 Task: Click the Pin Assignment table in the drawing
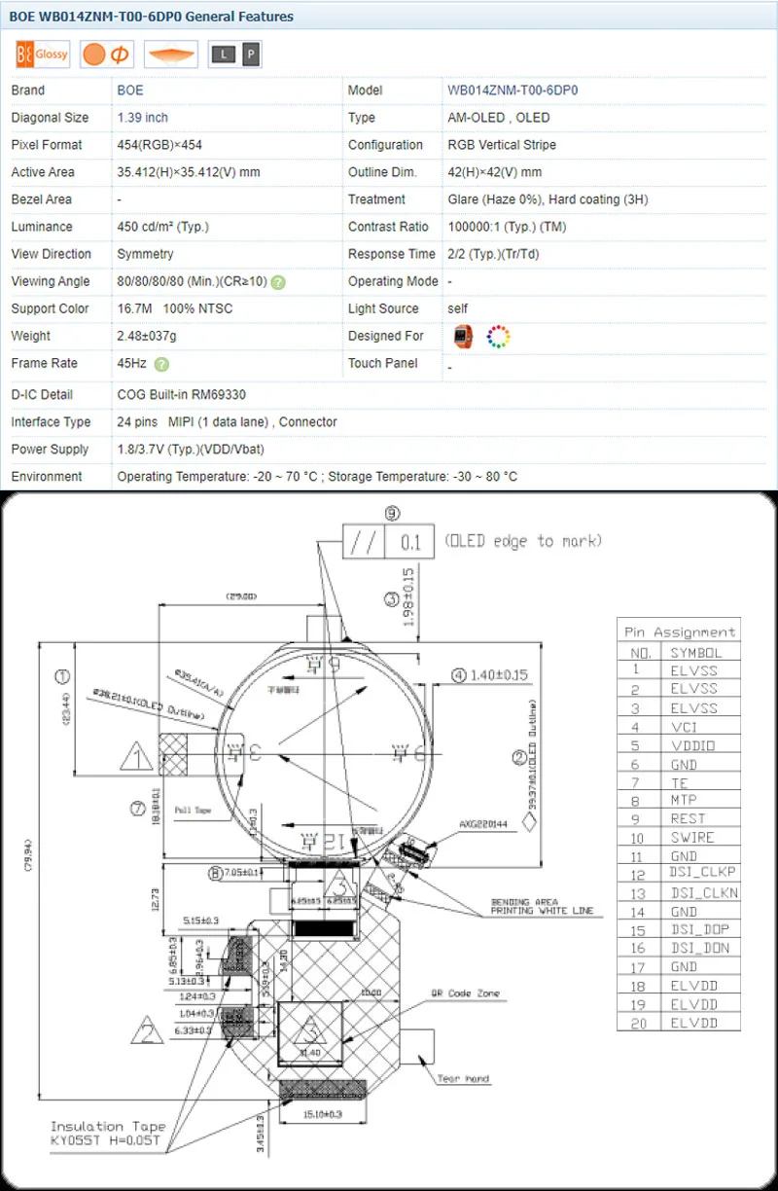(x=679, y=824)
